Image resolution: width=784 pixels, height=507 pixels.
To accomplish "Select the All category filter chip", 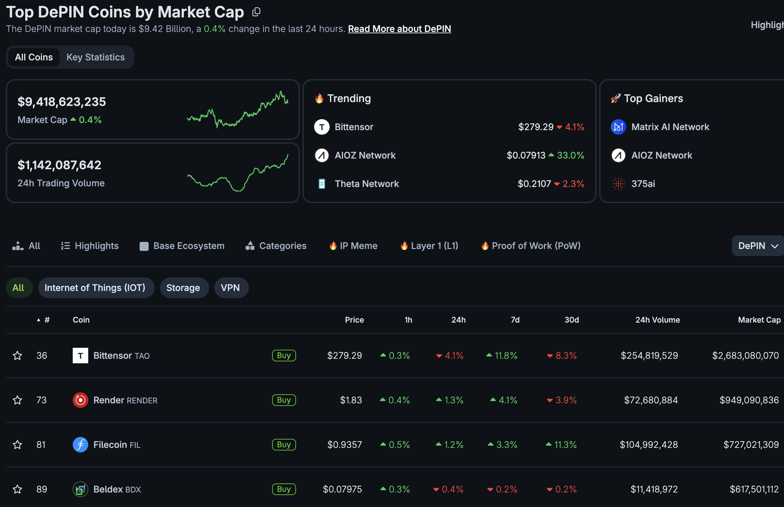I will pyautogui.click(x=19, y=287).
